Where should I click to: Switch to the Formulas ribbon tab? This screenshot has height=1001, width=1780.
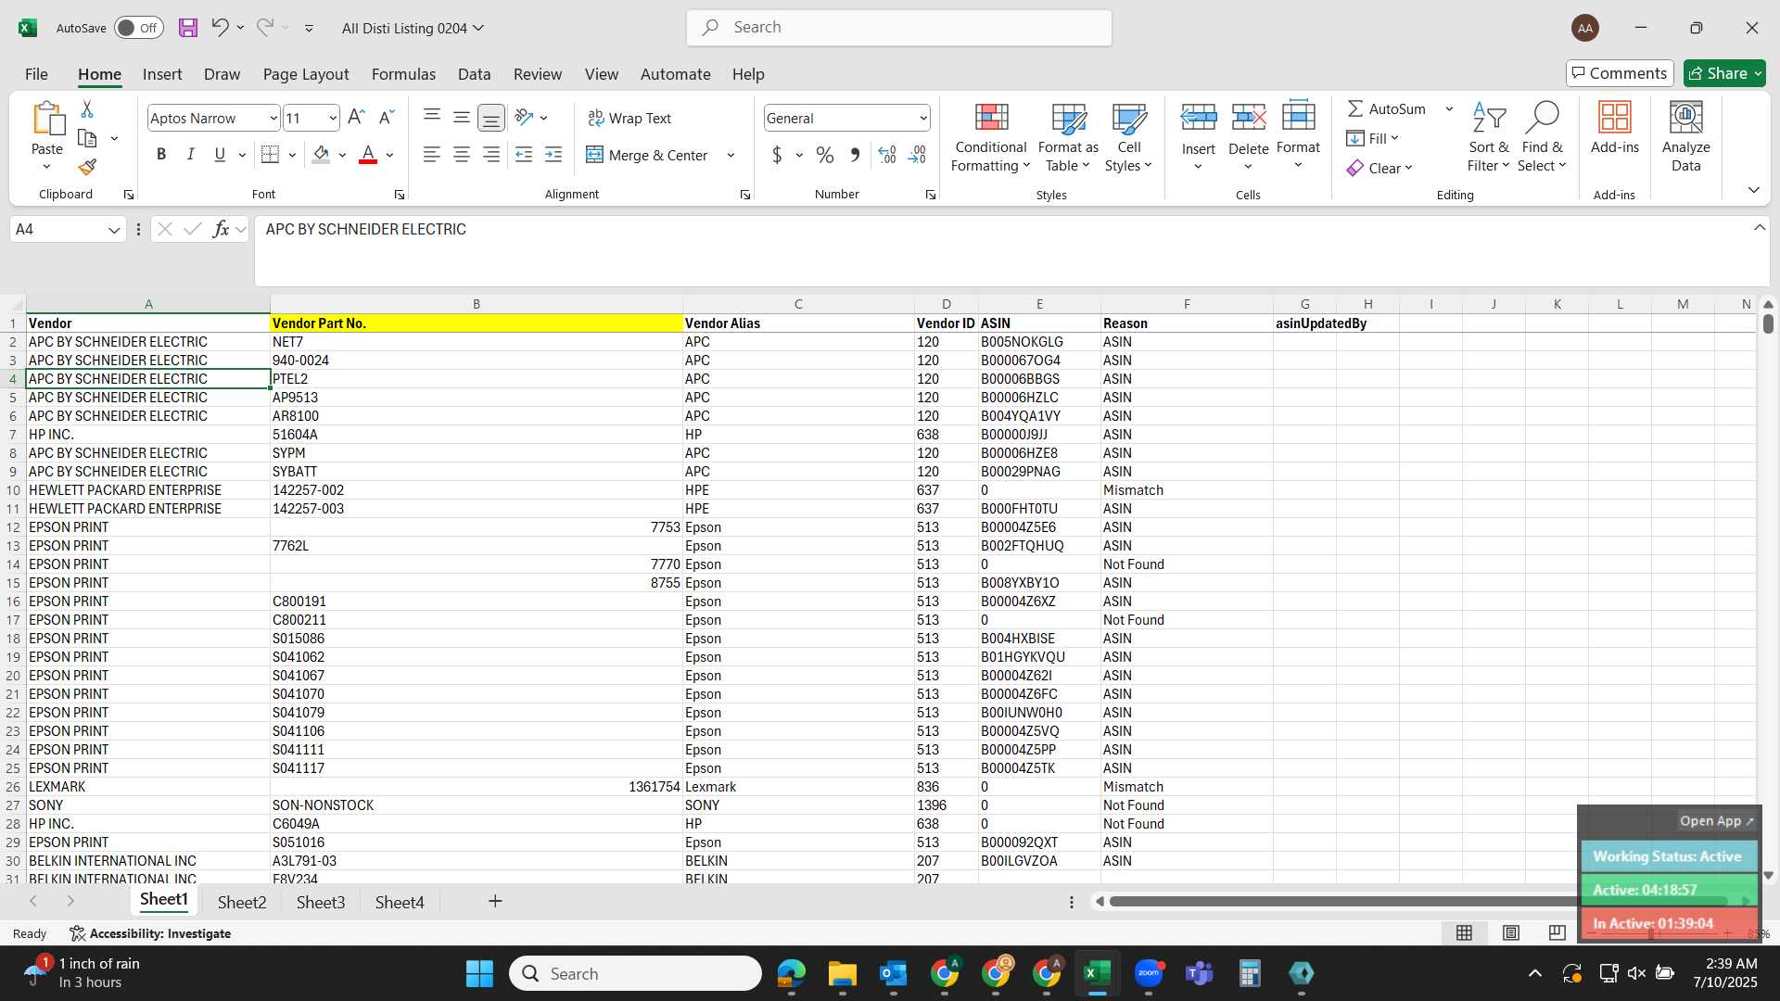(x=403, y=74)
